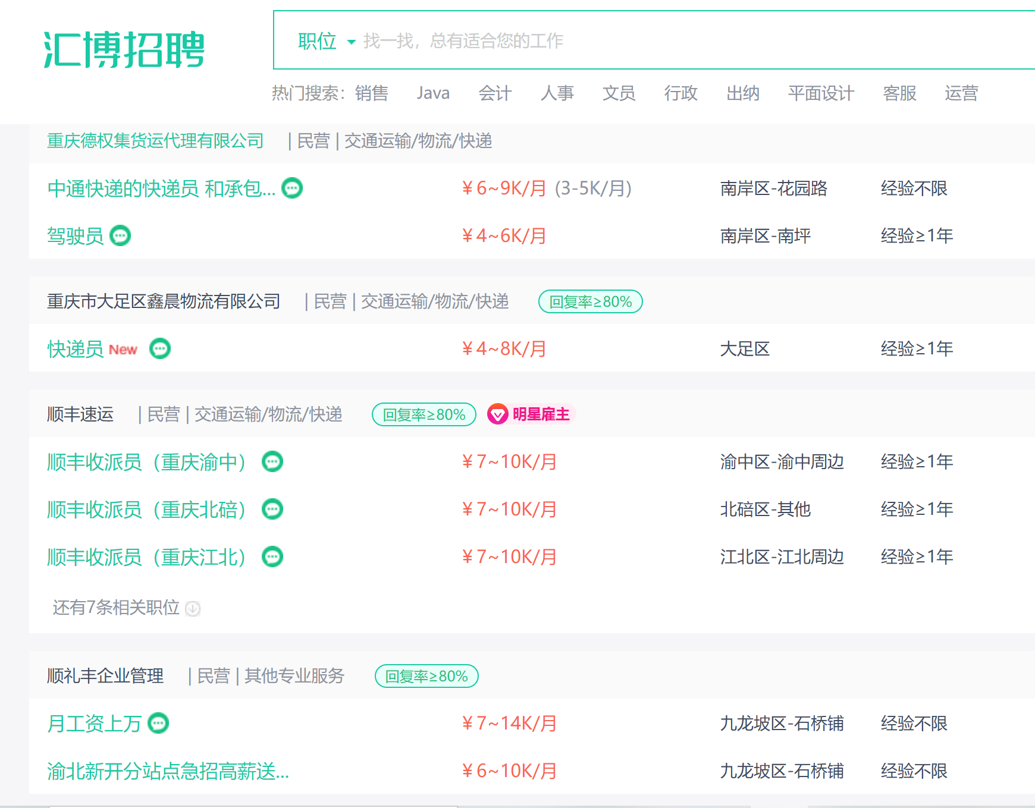Search hot keyword 客服
Viewport: 1035px width, 808px height.
point(900,93)
